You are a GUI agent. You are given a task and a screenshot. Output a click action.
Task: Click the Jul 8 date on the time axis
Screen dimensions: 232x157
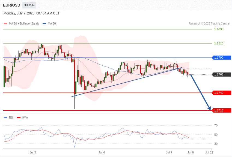tap(191, 152)
